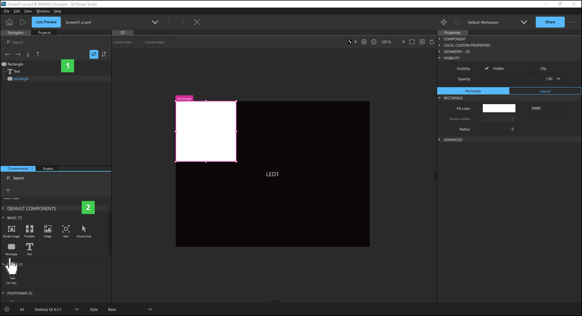
Task: Toggle the navigator visibility filter eye icon
Action: 94,54
